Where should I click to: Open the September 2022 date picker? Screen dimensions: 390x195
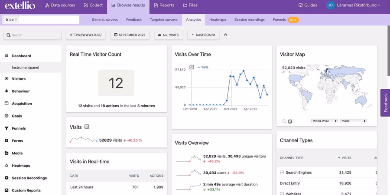tap(130, 35)
